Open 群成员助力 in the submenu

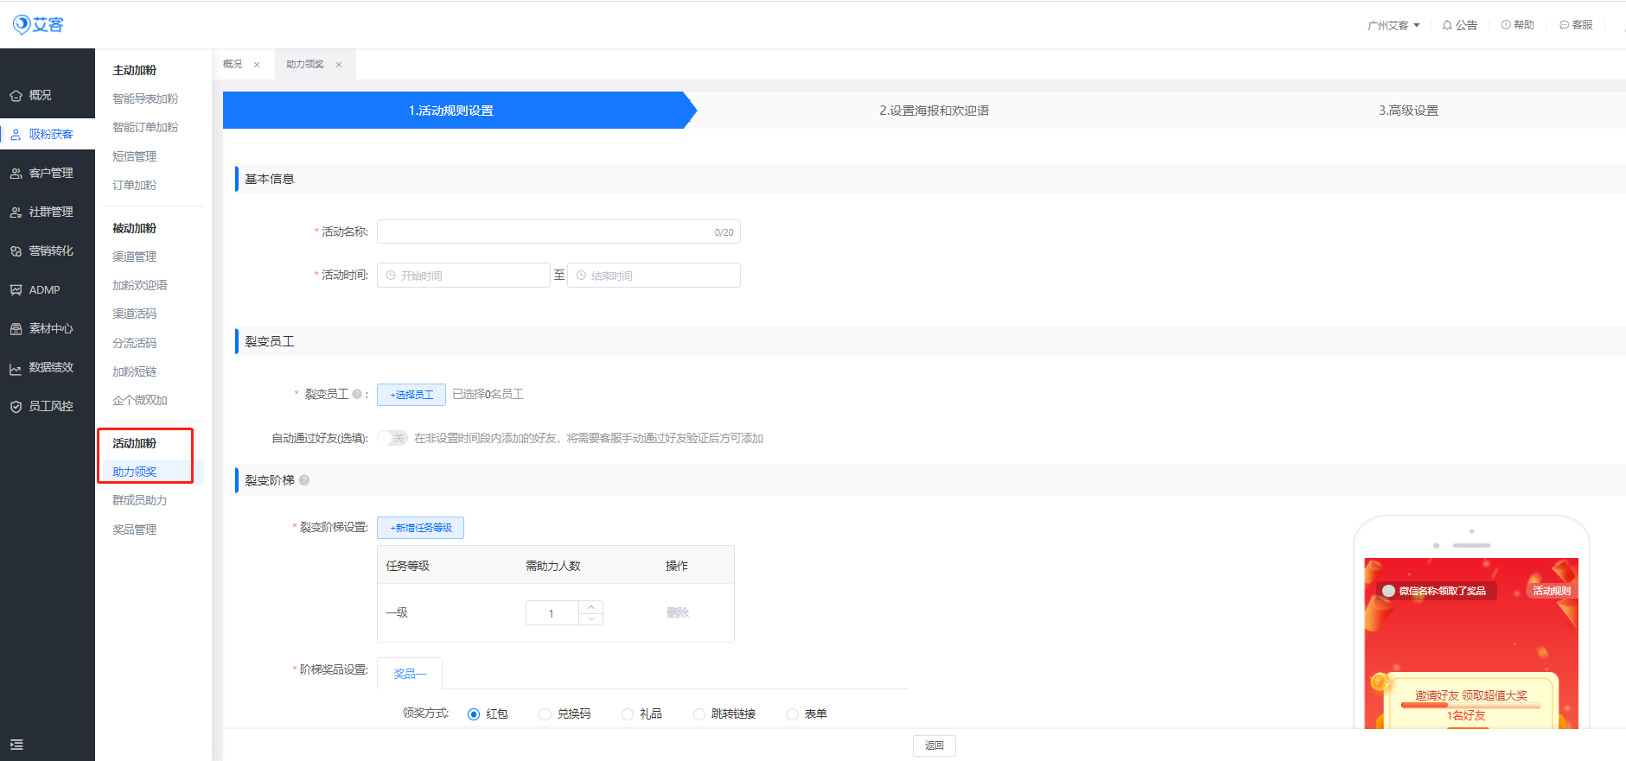139,501
